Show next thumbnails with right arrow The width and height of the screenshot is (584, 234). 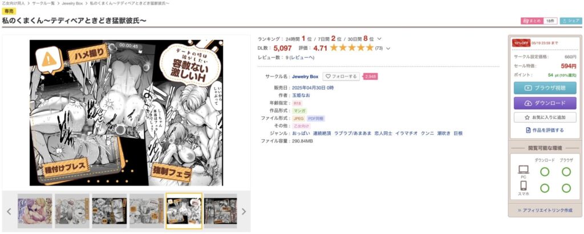coord(244,211)
